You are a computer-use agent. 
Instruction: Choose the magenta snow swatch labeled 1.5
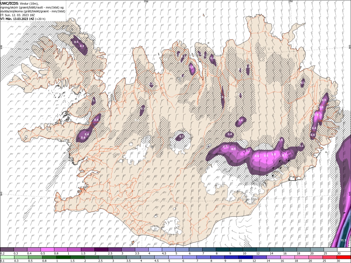coord(87,250)
